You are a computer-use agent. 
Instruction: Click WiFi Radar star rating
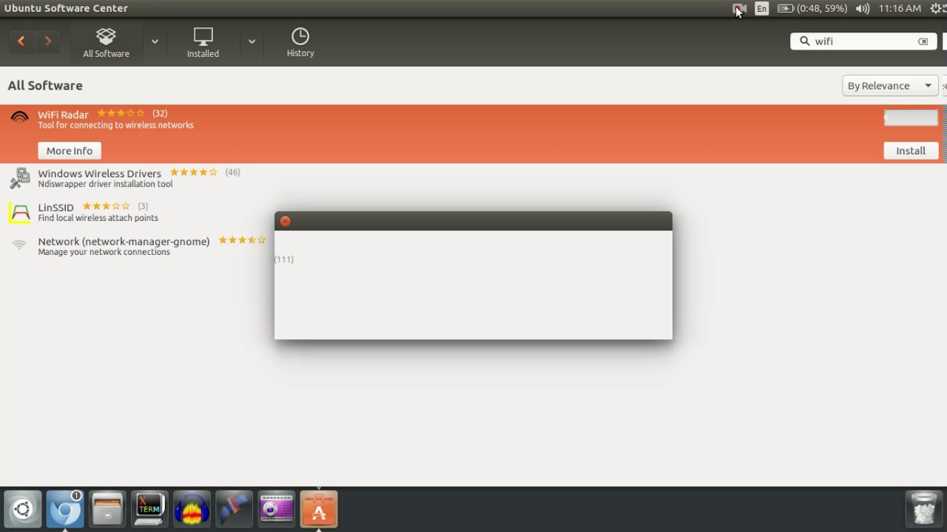point(121,113)
